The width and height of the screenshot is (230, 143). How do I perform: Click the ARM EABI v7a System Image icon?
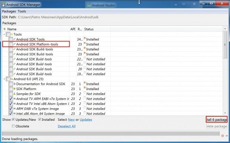coord(14,109)
